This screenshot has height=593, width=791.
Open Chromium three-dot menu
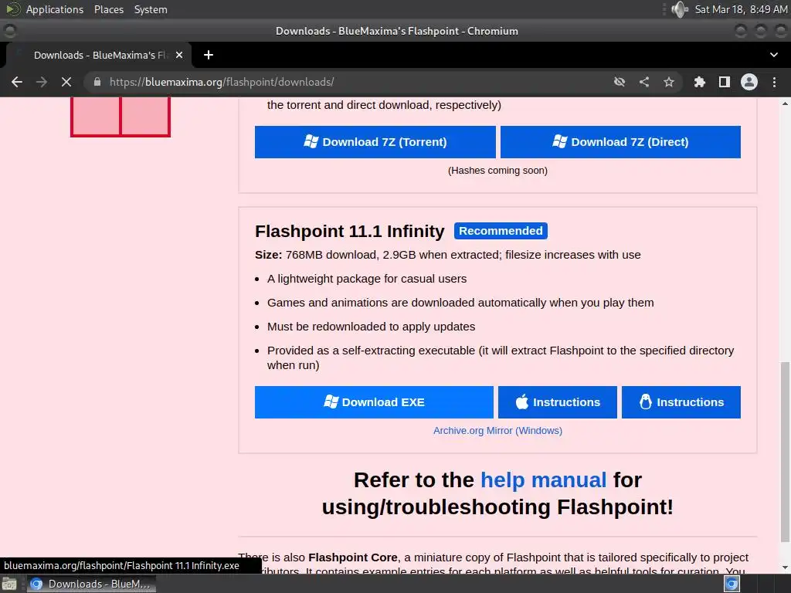tap(774, 82)
